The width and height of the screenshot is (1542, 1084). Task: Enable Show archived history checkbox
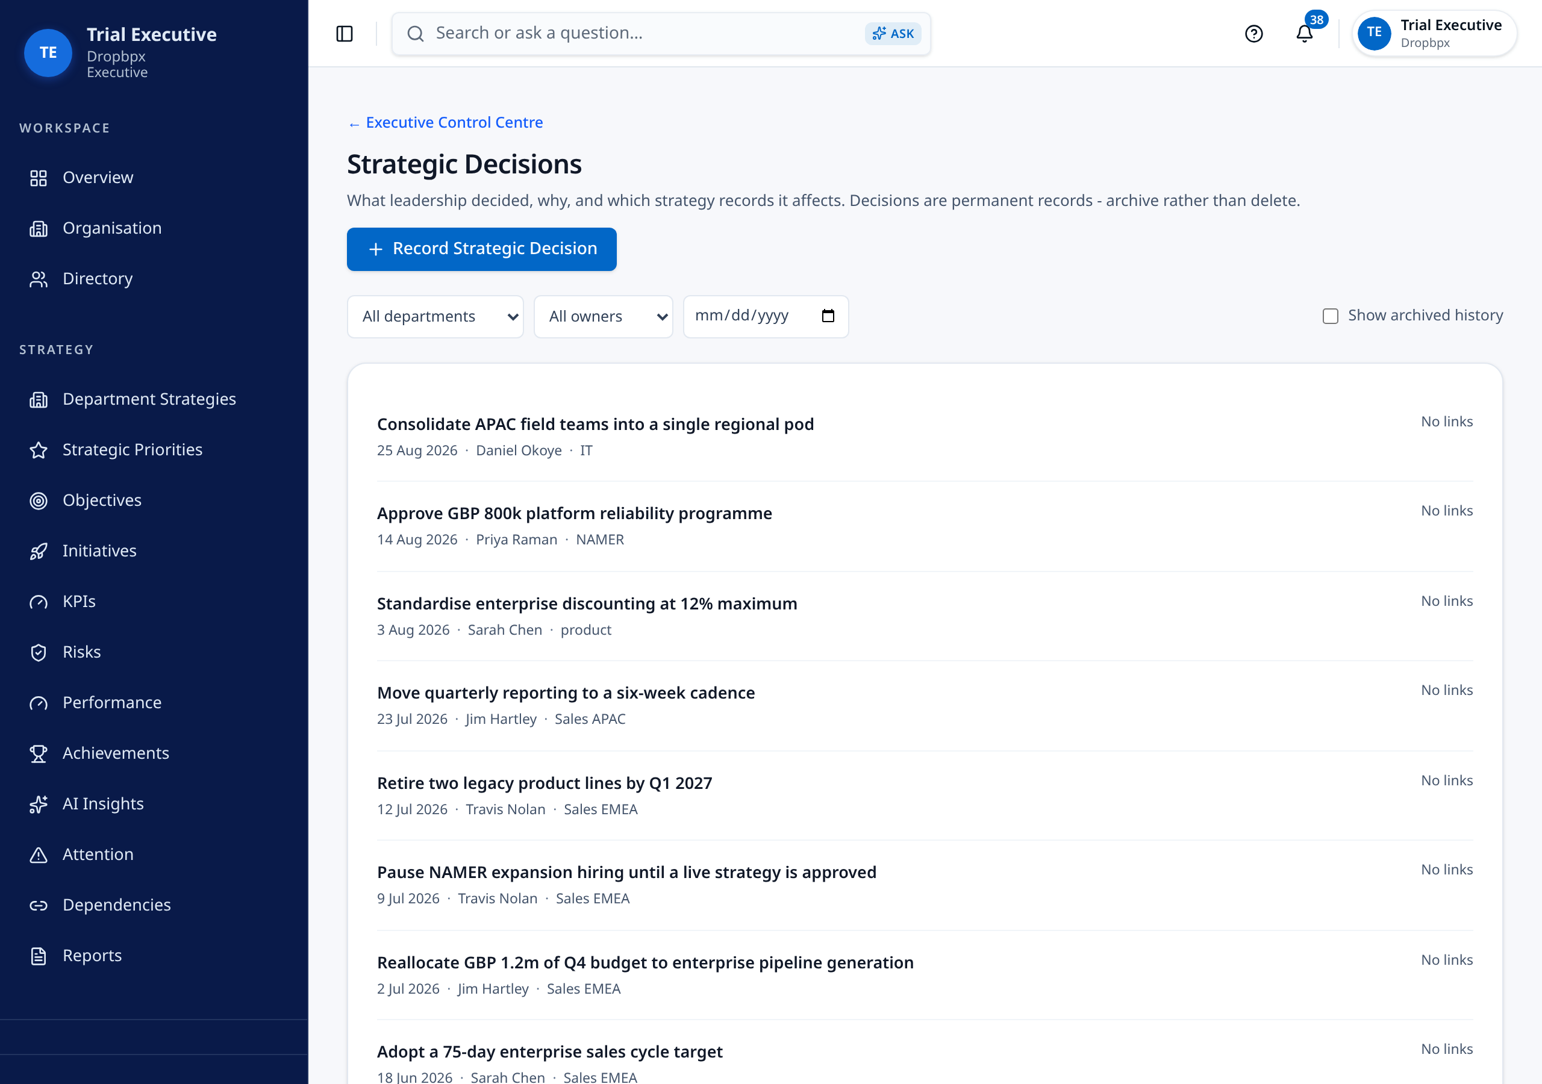(1330, 316)
